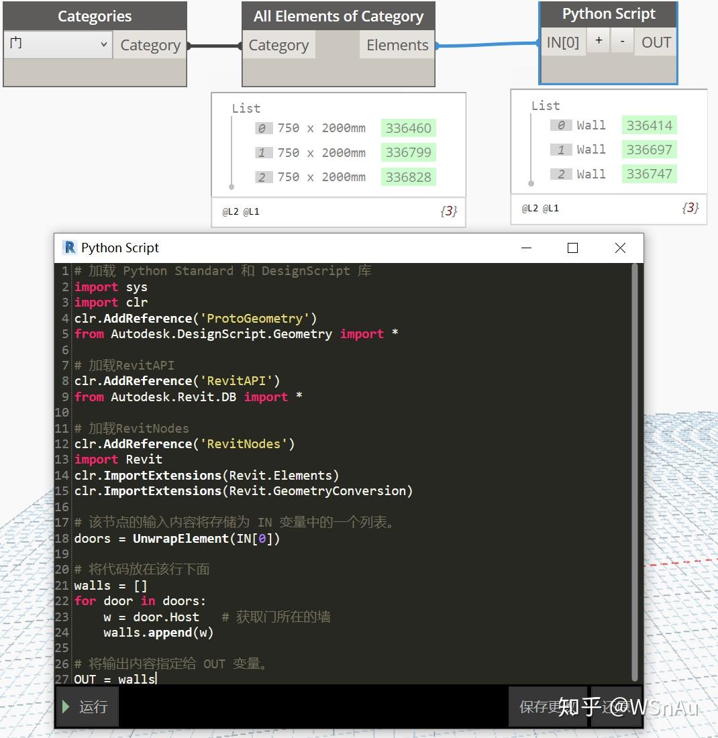Click the OUT port of the Python Script node
Viewport: 718px width, 738px height.
tap(656, 42)
